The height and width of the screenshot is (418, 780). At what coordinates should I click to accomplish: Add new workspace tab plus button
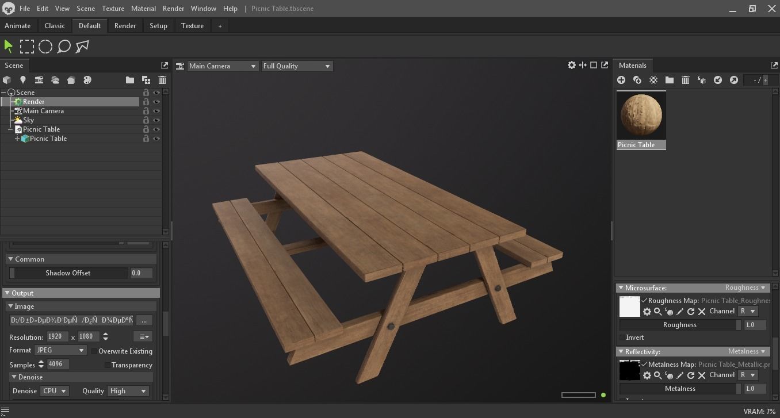(219, 26)
